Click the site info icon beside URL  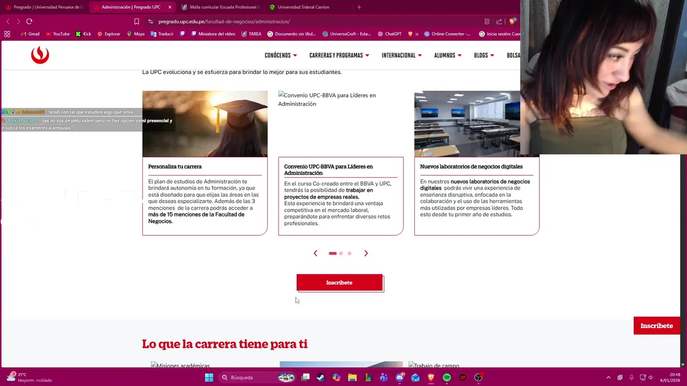[x=151, y=21]
